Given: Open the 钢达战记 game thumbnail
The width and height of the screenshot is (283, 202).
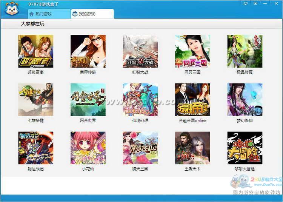Looking at the screenshot, I should 36,148.
